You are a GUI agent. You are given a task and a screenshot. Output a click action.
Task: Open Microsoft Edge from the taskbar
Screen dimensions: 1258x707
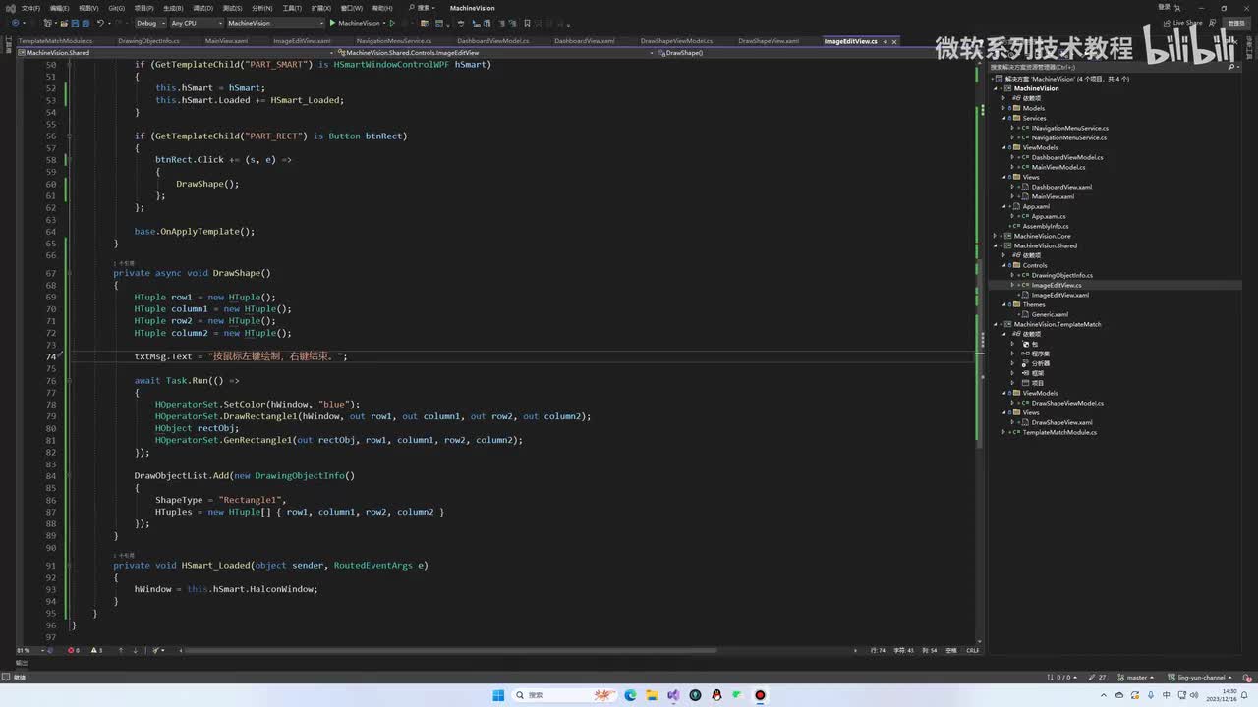631,695
